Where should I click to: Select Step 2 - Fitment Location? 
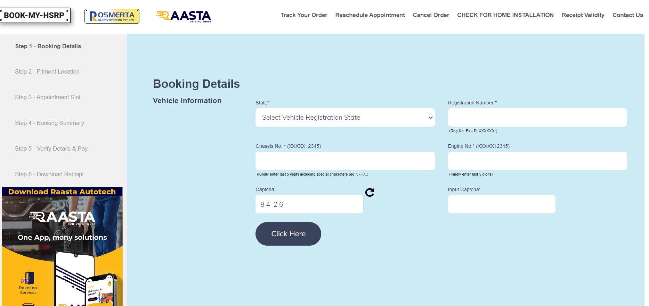coord(47,72)
